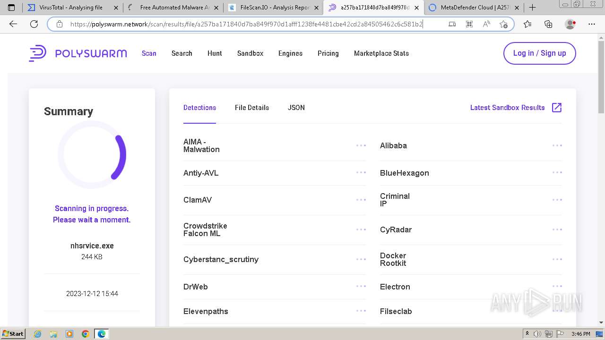605x340 pixels.
Task: Open the Pricing page link
Action: tap(328, 53)
